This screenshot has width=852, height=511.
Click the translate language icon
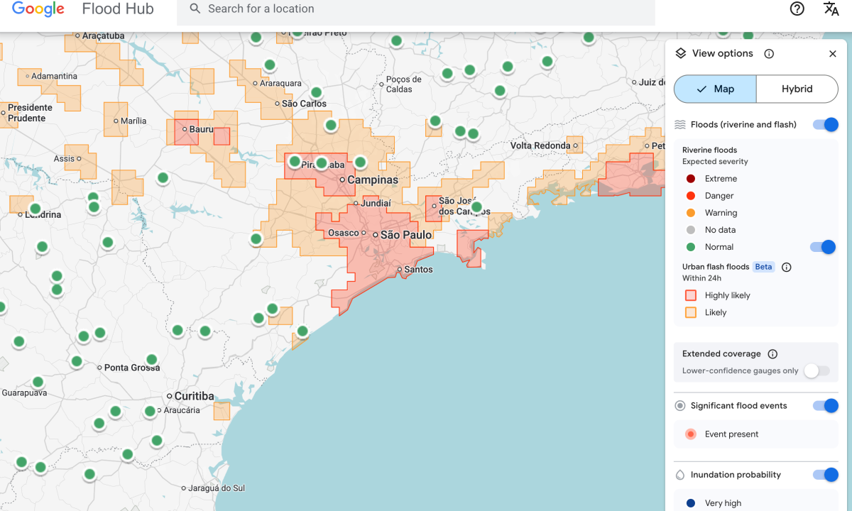click(831, 9)
